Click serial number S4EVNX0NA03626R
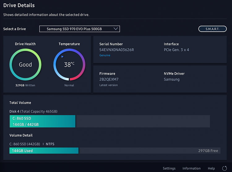The height and width of the screenshot is (172, 232). [117, 50]
